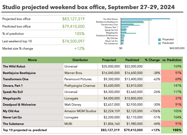Click the $10,800,000 predicted cell
The height and width of the screenshot is (135, 187).
(132, 98)
